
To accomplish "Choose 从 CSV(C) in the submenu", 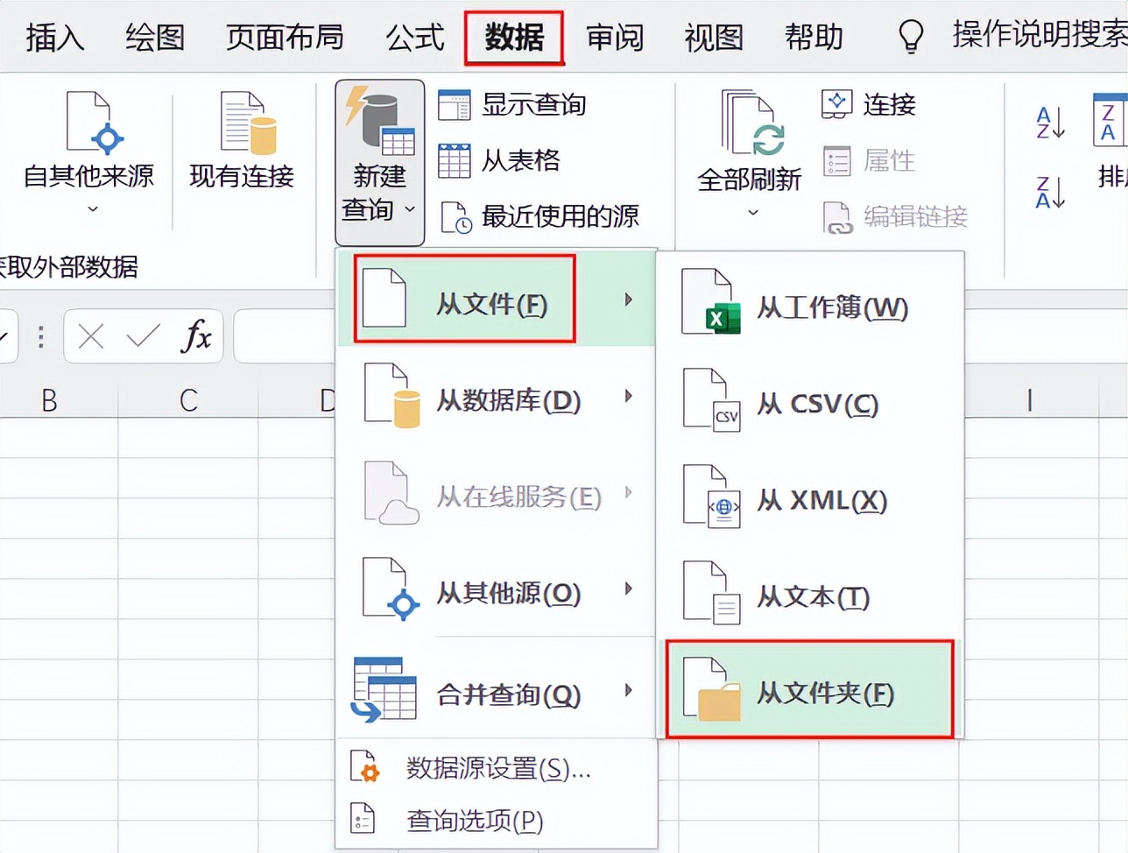I will pos(810,401).
